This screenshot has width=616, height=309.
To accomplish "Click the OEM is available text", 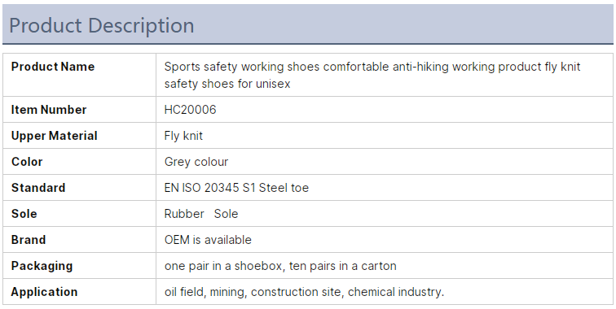I will coord(208,240).
